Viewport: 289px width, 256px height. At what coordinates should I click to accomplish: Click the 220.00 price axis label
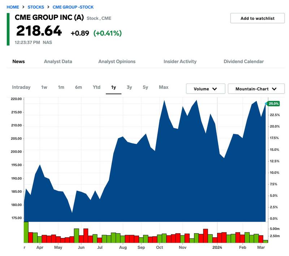coord(16,99)
